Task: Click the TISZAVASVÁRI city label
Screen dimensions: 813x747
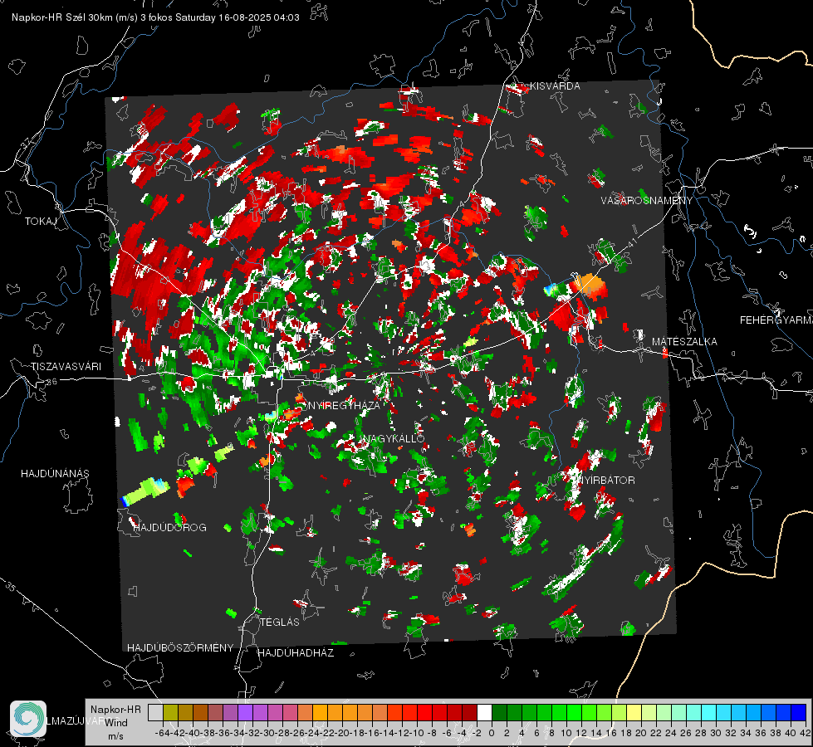Action: [66, 367]
